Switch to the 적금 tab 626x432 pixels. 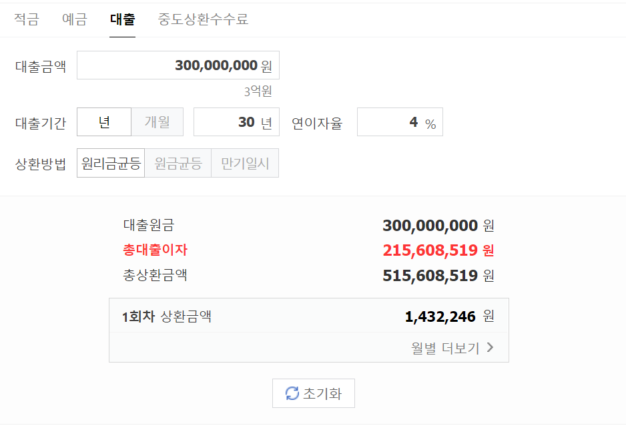click(25, 19)
